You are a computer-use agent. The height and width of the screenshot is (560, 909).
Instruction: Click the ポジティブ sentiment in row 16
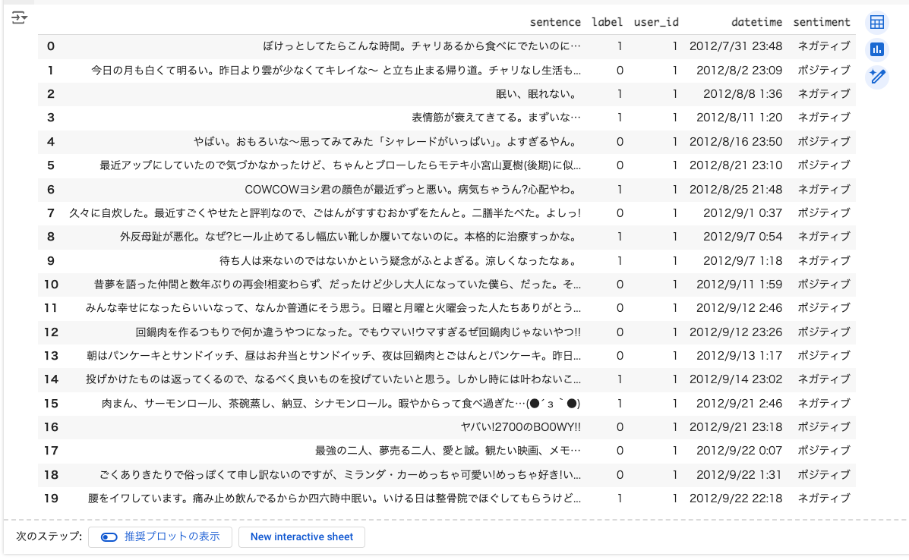pyautogui.click(x=824, y=427)
